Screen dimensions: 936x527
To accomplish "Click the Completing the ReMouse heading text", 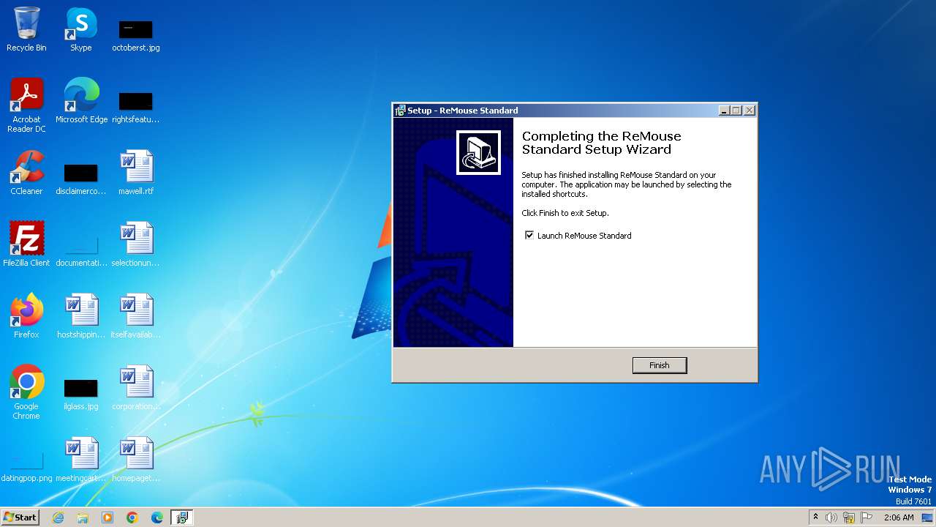I will click(601, 143).
